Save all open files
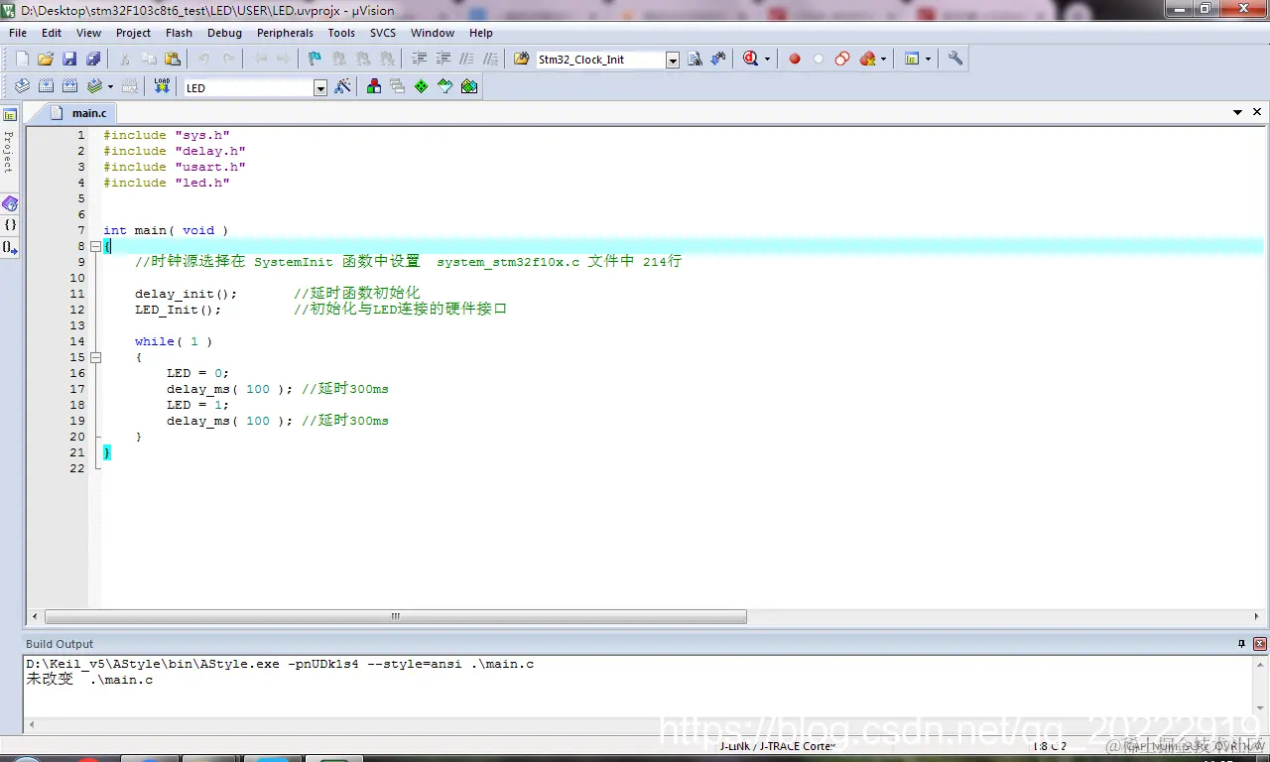This screenshot has height=762, width=1270. (93, 60)
